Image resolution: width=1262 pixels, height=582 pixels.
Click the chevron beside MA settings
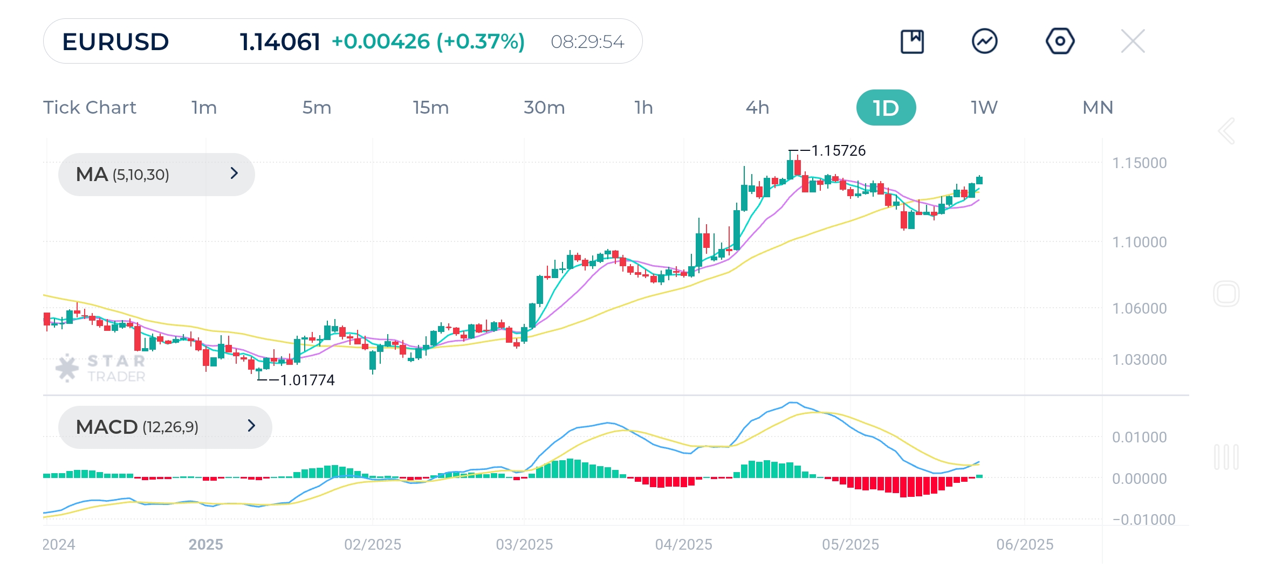[234, 174]
